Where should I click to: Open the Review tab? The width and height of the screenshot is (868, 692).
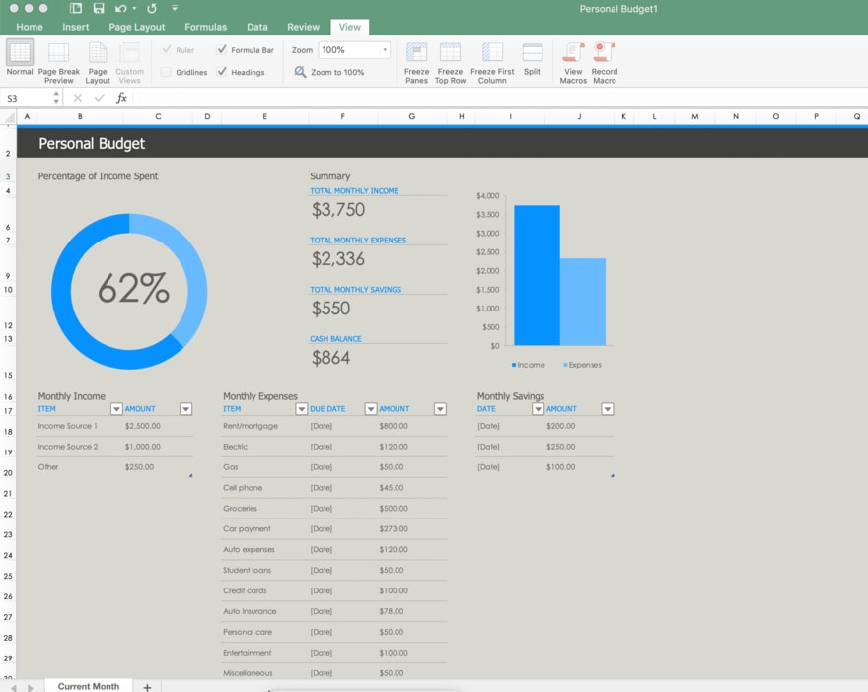click(303, 27)
